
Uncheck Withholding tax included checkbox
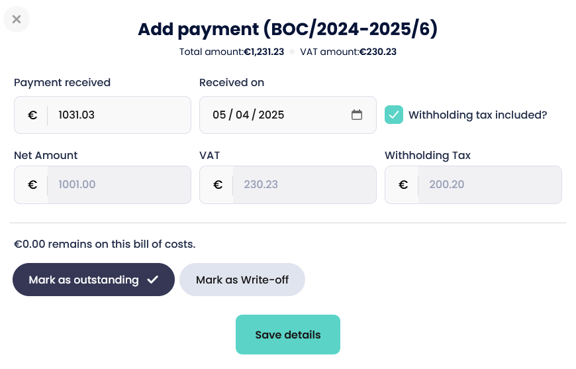coord(394,115)
